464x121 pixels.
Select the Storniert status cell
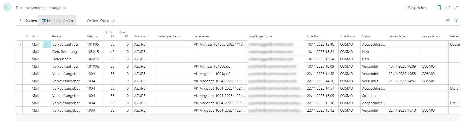(x=369, y=96)
